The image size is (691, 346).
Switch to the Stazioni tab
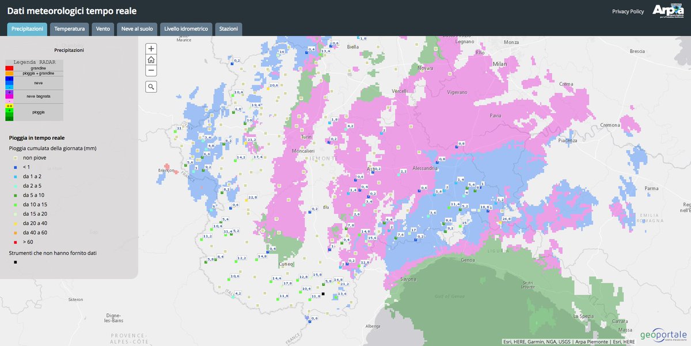point(229,29)
